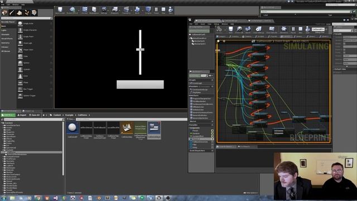This screenshot has width=357, height=201.
Task: Switch to Find Results tab
Action: (x=245, y=146)
